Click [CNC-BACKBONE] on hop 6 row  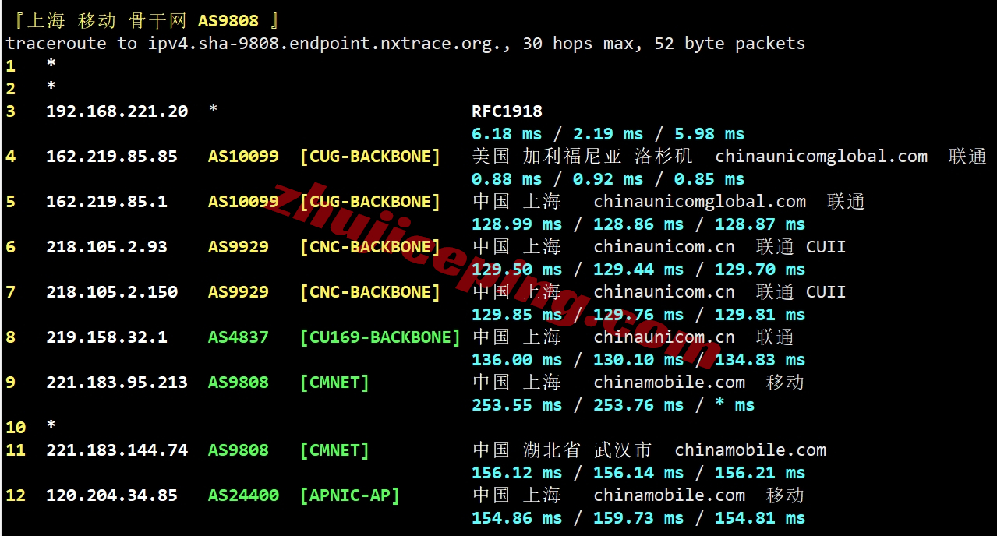(370, 247)
